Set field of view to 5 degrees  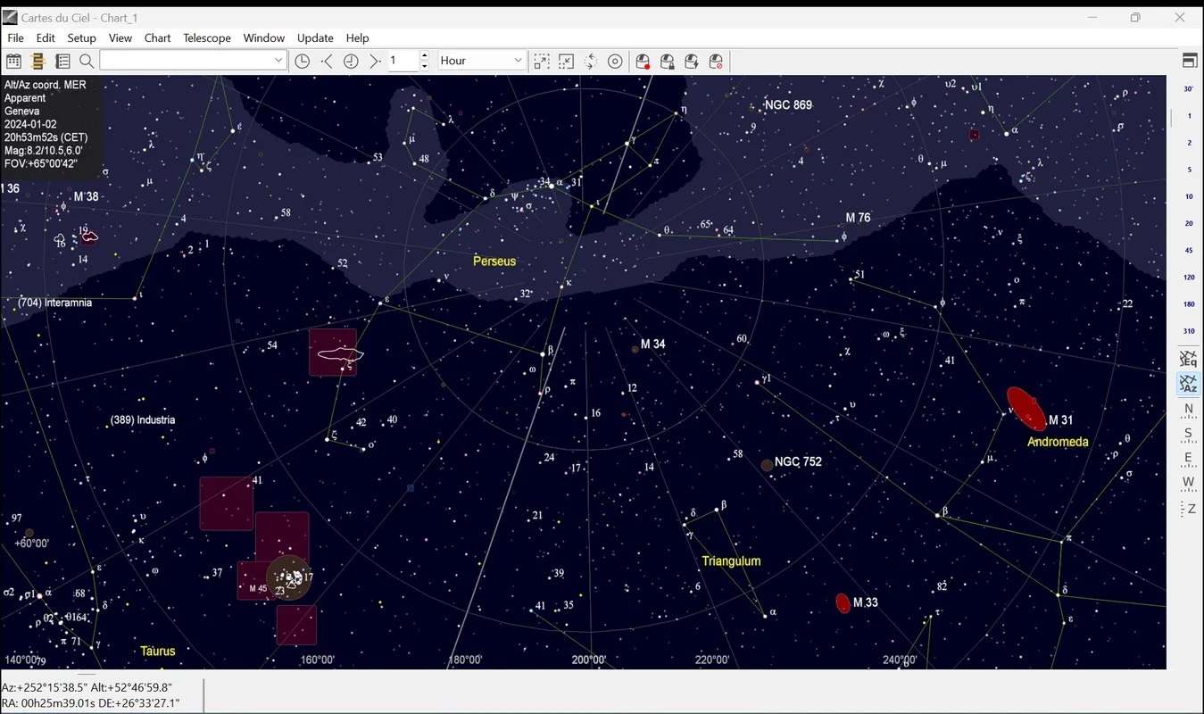1189,170
